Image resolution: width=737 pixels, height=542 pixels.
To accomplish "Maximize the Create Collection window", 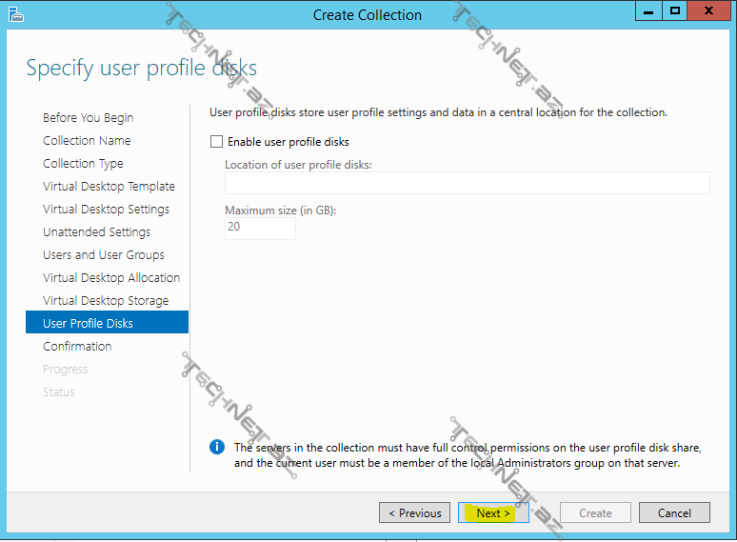I will click(x=675, y=11).
